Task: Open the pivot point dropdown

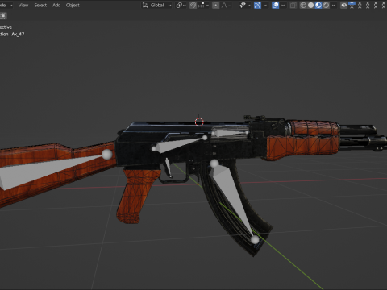Action: coord(181,5)
